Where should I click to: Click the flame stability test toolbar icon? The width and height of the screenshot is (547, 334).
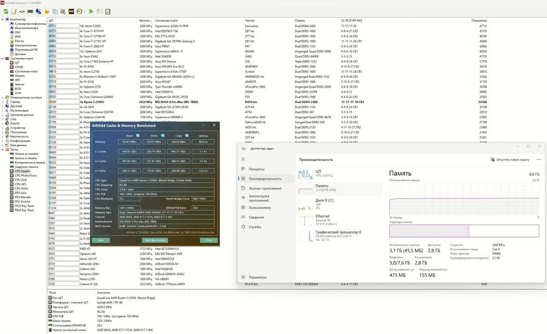[46, 11]
